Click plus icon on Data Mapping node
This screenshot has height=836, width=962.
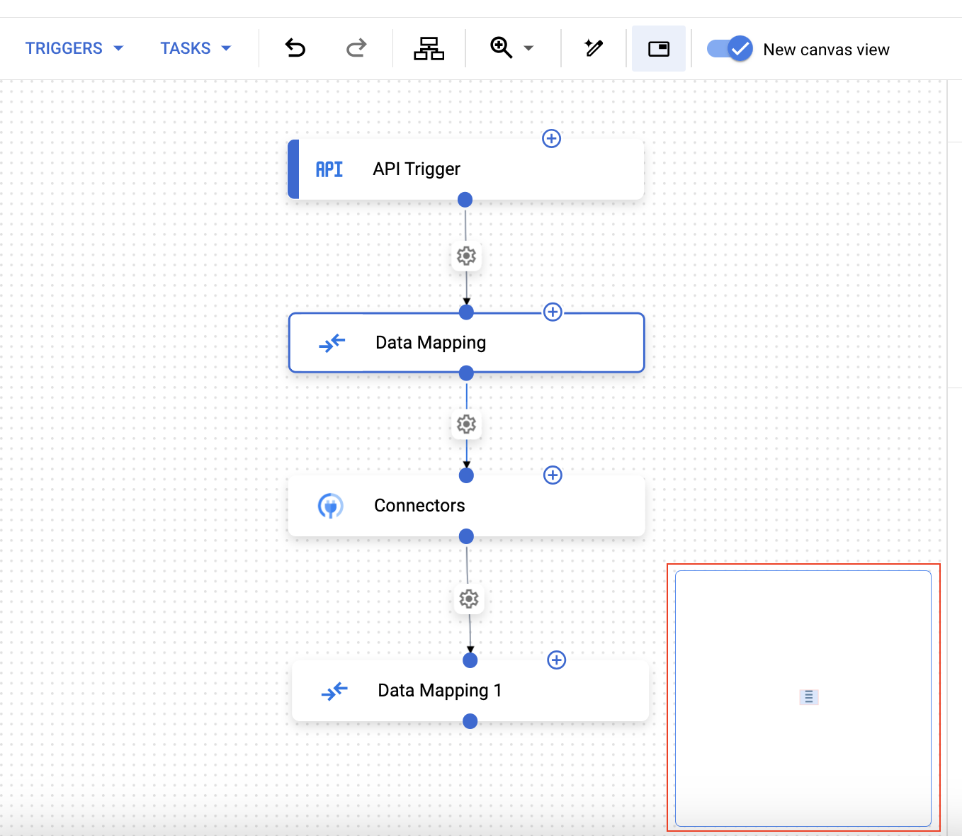553,312
